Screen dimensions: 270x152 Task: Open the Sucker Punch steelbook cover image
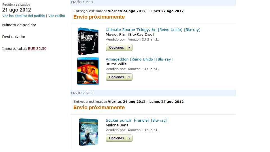[88, 132]
